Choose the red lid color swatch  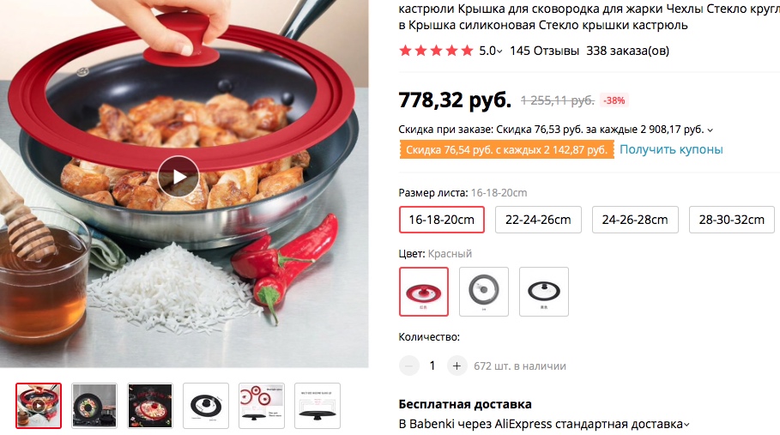point(424,292)
